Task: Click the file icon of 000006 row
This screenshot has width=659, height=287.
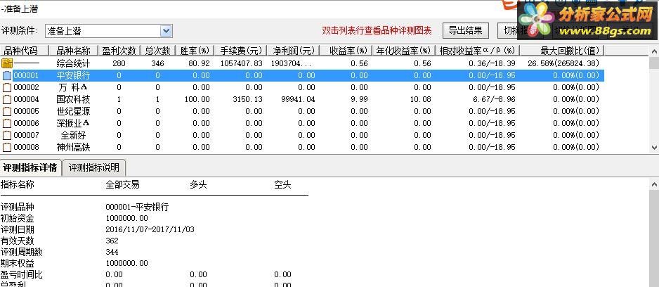Action: tap(7, 123)
